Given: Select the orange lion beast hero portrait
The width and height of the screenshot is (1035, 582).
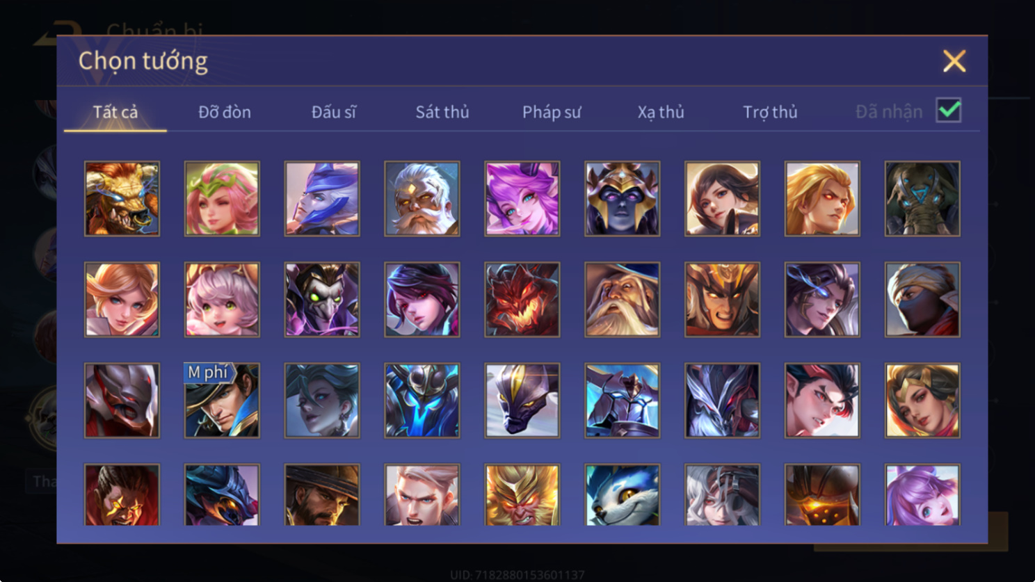Looking at the screenshot, I should click(x=122, y=199).
